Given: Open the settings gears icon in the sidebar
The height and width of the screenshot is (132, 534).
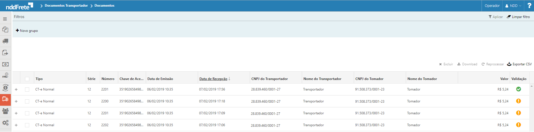Looking at the screenshot, I should coord(5,123).
